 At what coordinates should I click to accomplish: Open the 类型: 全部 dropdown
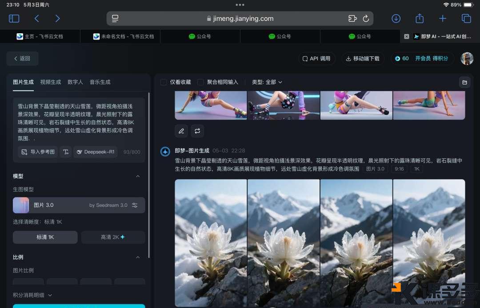click(267, 82)
